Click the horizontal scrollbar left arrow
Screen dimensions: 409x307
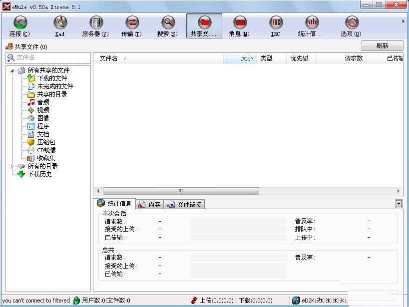98,191
